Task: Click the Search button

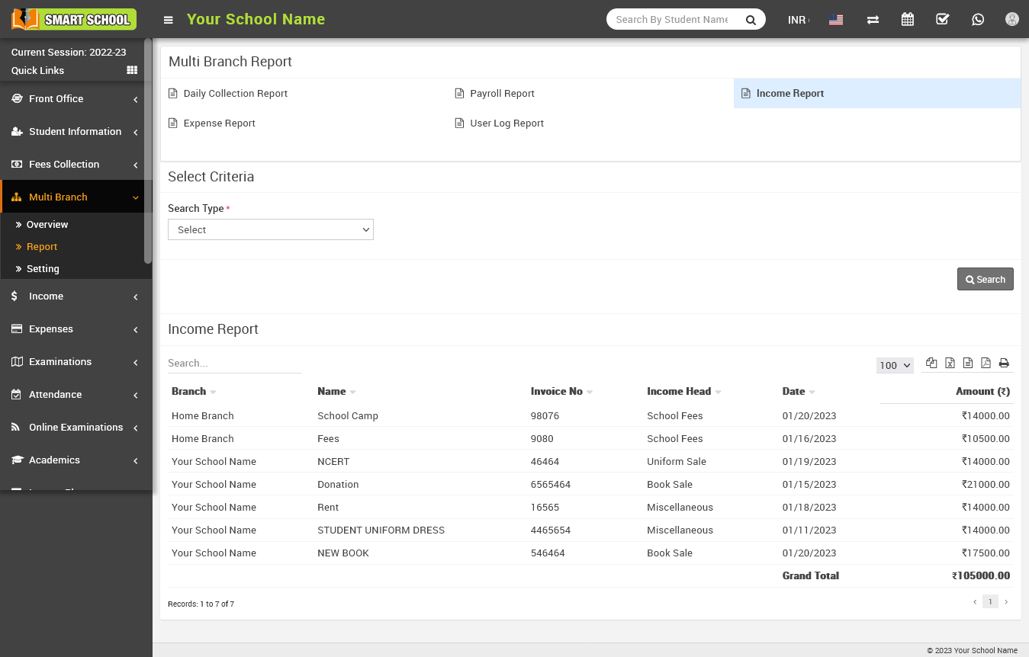Action: point(985,280)
